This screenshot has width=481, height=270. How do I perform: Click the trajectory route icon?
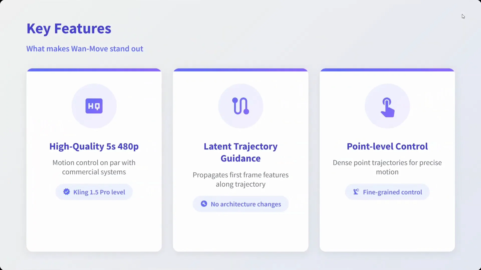(241, 106)
